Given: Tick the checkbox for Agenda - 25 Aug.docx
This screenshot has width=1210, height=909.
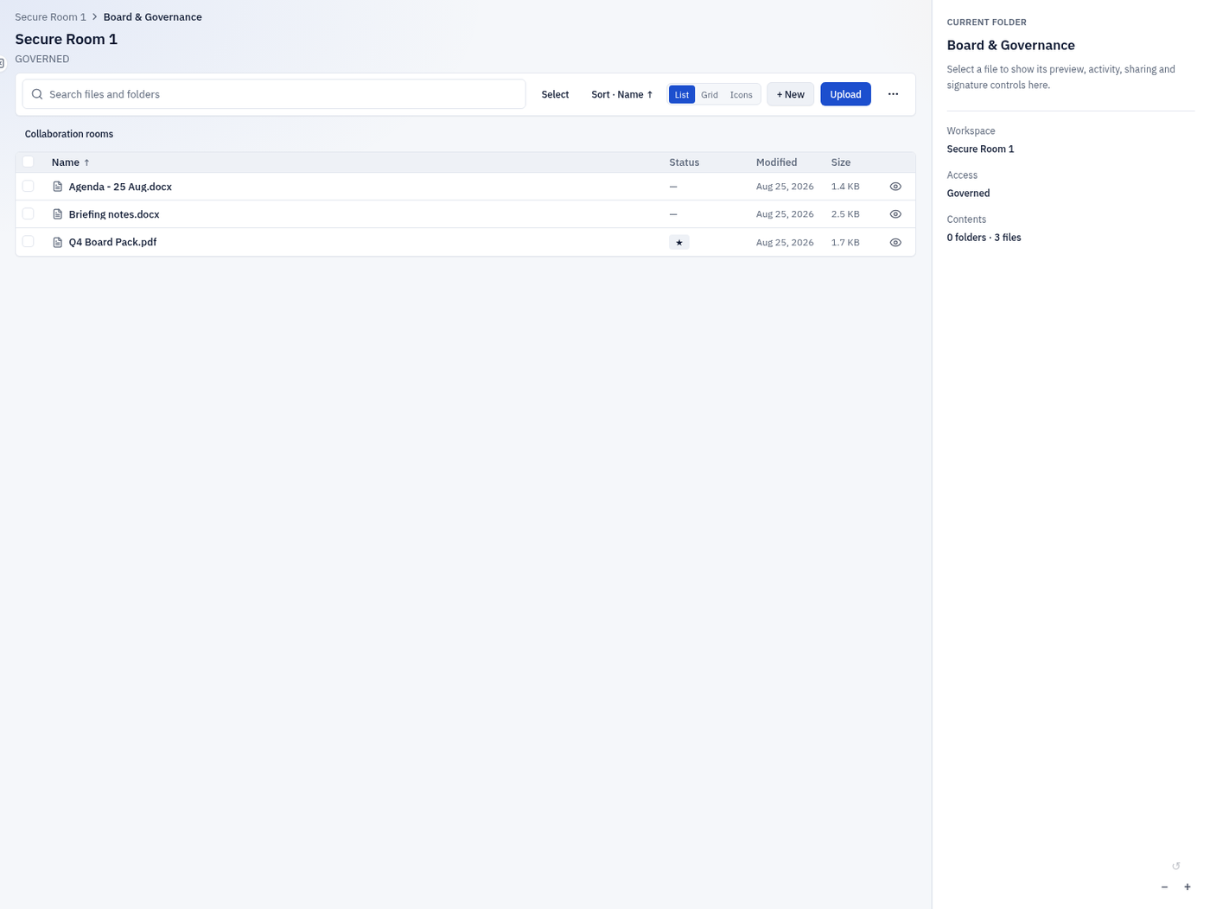Looking at the screenshot, I should click(29, 187).
